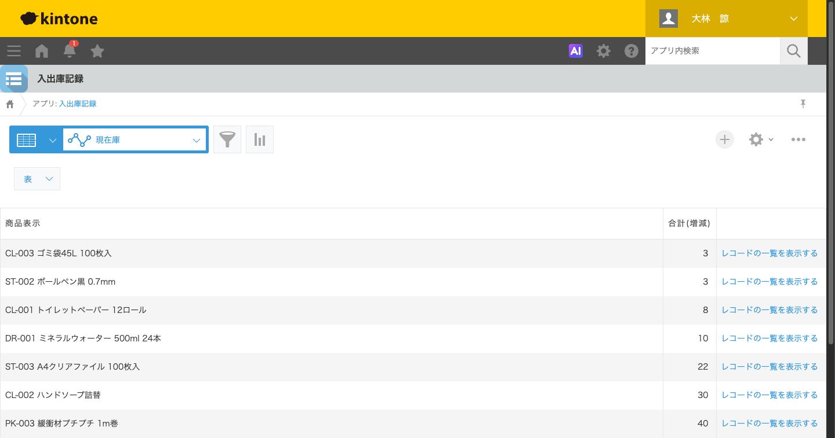Click the total value 40

point(703,424)
